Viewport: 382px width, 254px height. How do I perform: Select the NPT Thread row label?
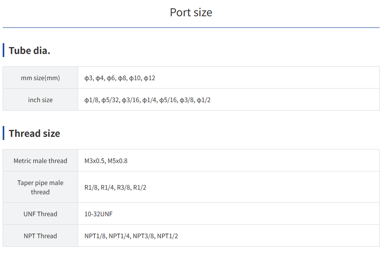[x=40, y=236]
